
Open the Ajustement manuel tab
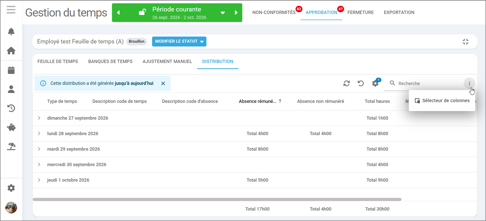coord(167,61)
